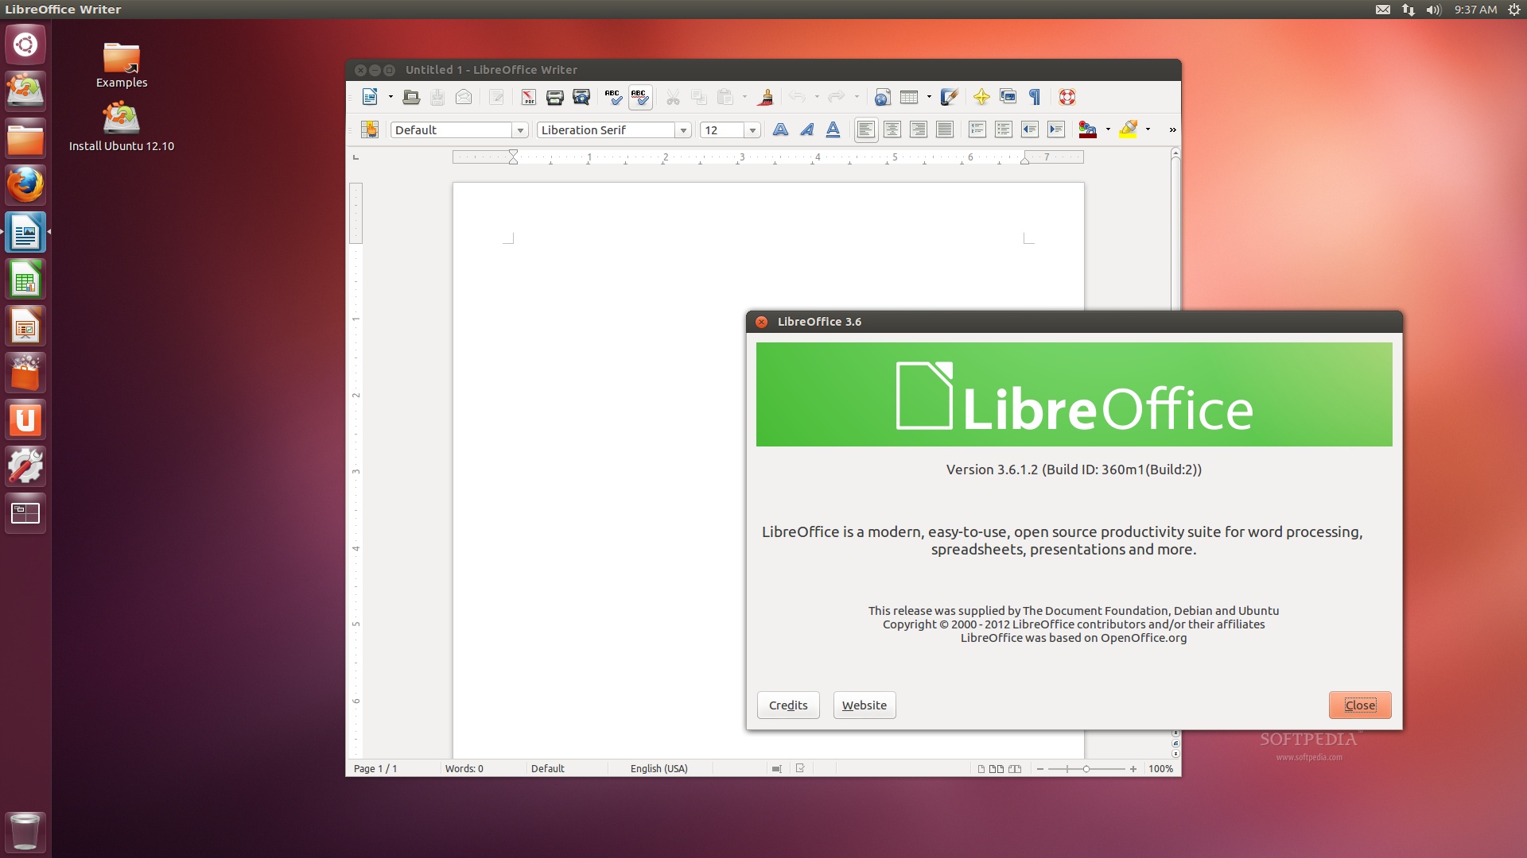Image resolution: width=1527 pixels, height=858 pixels.
Task: Expand the font size 12 dropdown
Action: coord(752,130)
